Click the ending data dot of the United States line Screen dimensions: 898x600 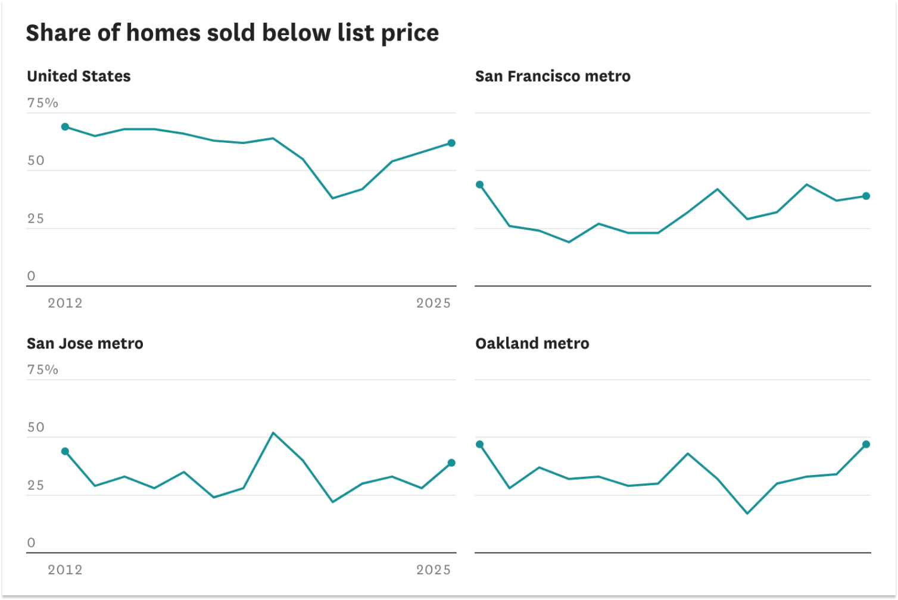pyautogui.click(x=451, y=143)
